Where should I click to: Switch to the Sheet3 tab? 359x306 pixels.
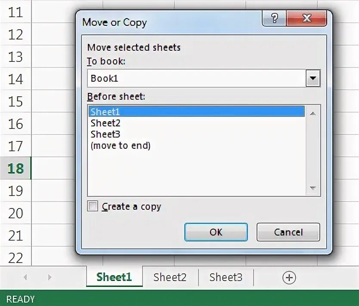(226, 277)
